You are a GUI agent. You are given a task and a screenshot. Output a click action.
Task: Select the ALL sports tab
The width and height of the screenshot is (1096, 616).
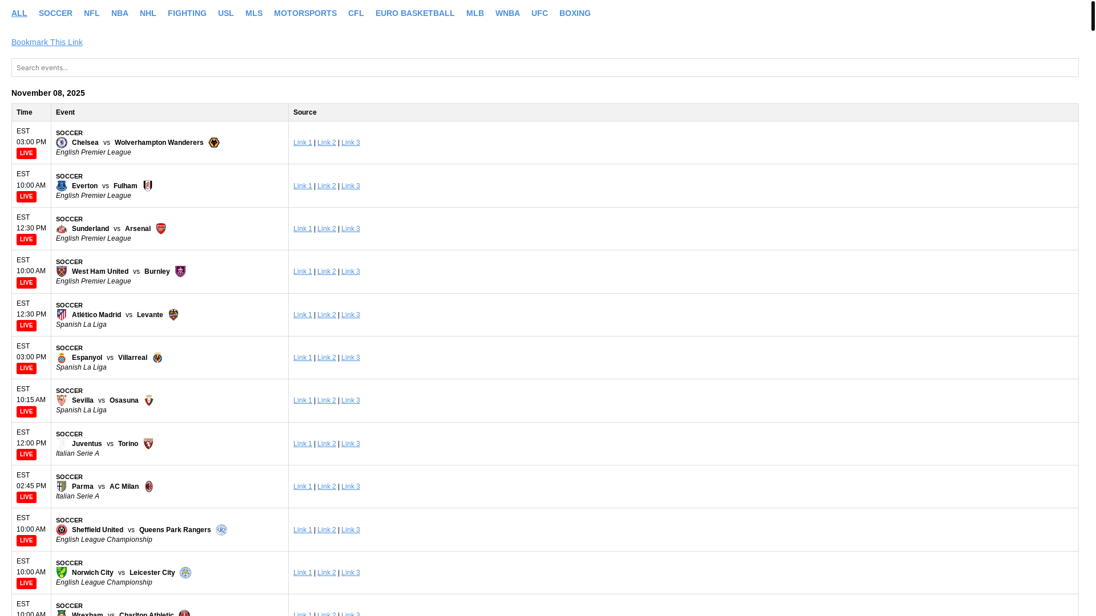click(19, 13)
